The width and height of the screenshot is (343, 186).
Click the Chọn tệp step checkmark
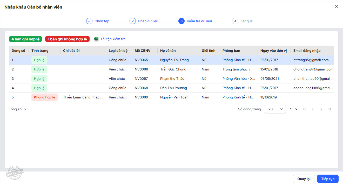click(89, 21)
